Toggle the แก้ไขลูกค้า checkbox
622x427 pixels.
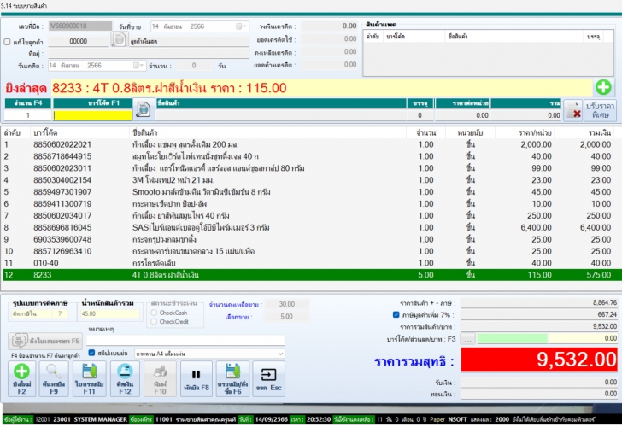click(7, 42)
